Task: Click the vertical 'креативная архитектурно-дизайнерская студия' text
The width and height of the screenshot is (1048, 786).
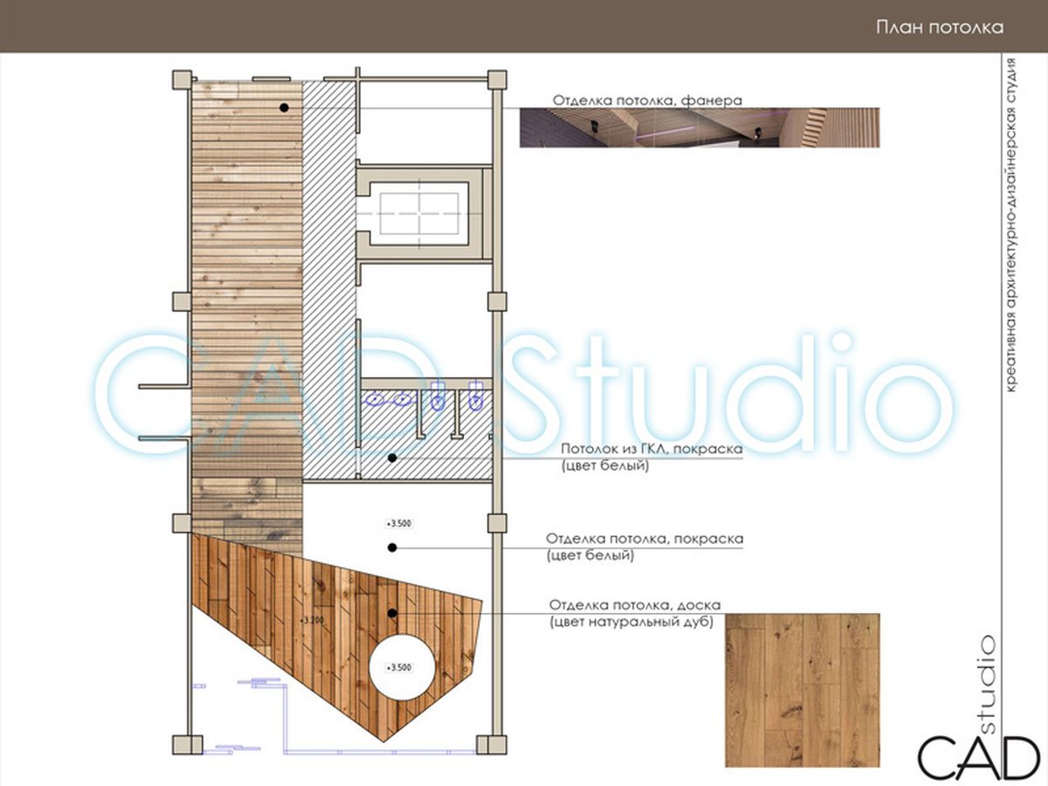Action: tap(1011, 225)
